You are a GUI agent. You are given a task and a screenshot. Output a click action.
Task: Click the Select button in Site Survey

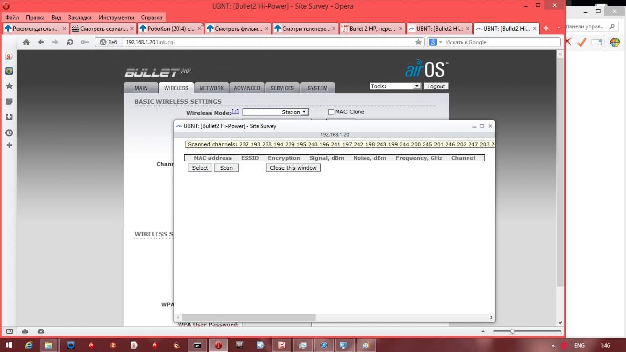coord(200,168)
